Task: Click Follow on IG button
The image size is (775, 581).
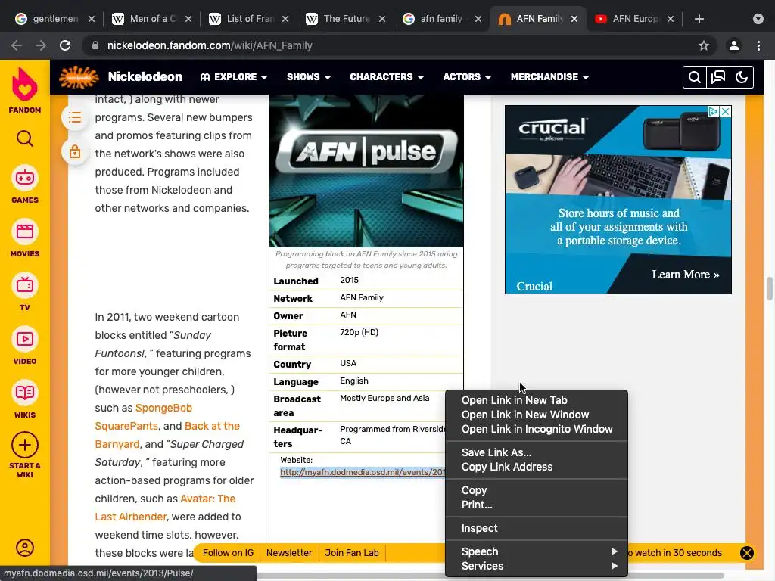Action: click(x=228, y=553)
